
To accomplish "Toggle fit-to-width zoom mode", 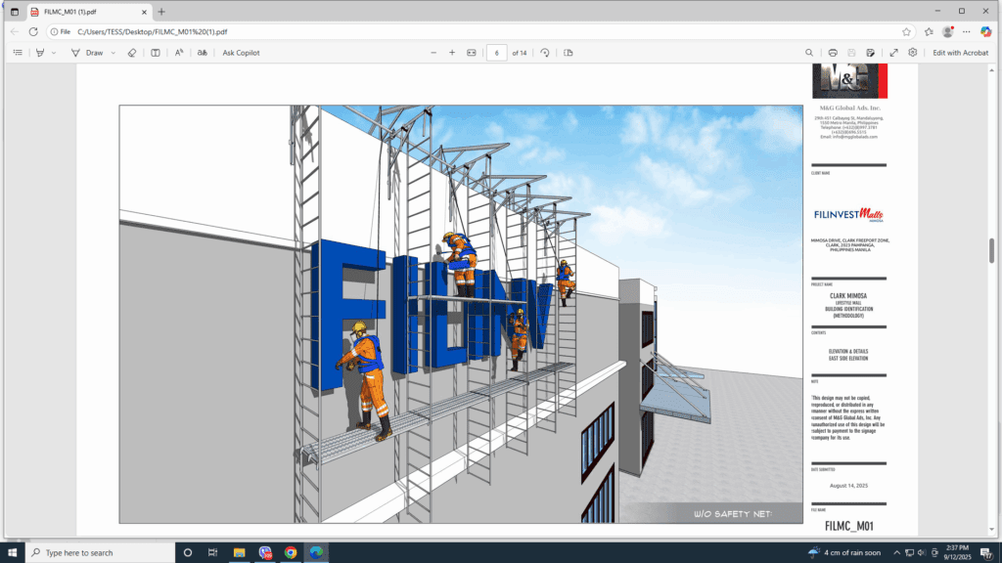I will click(x=471, y=52).
